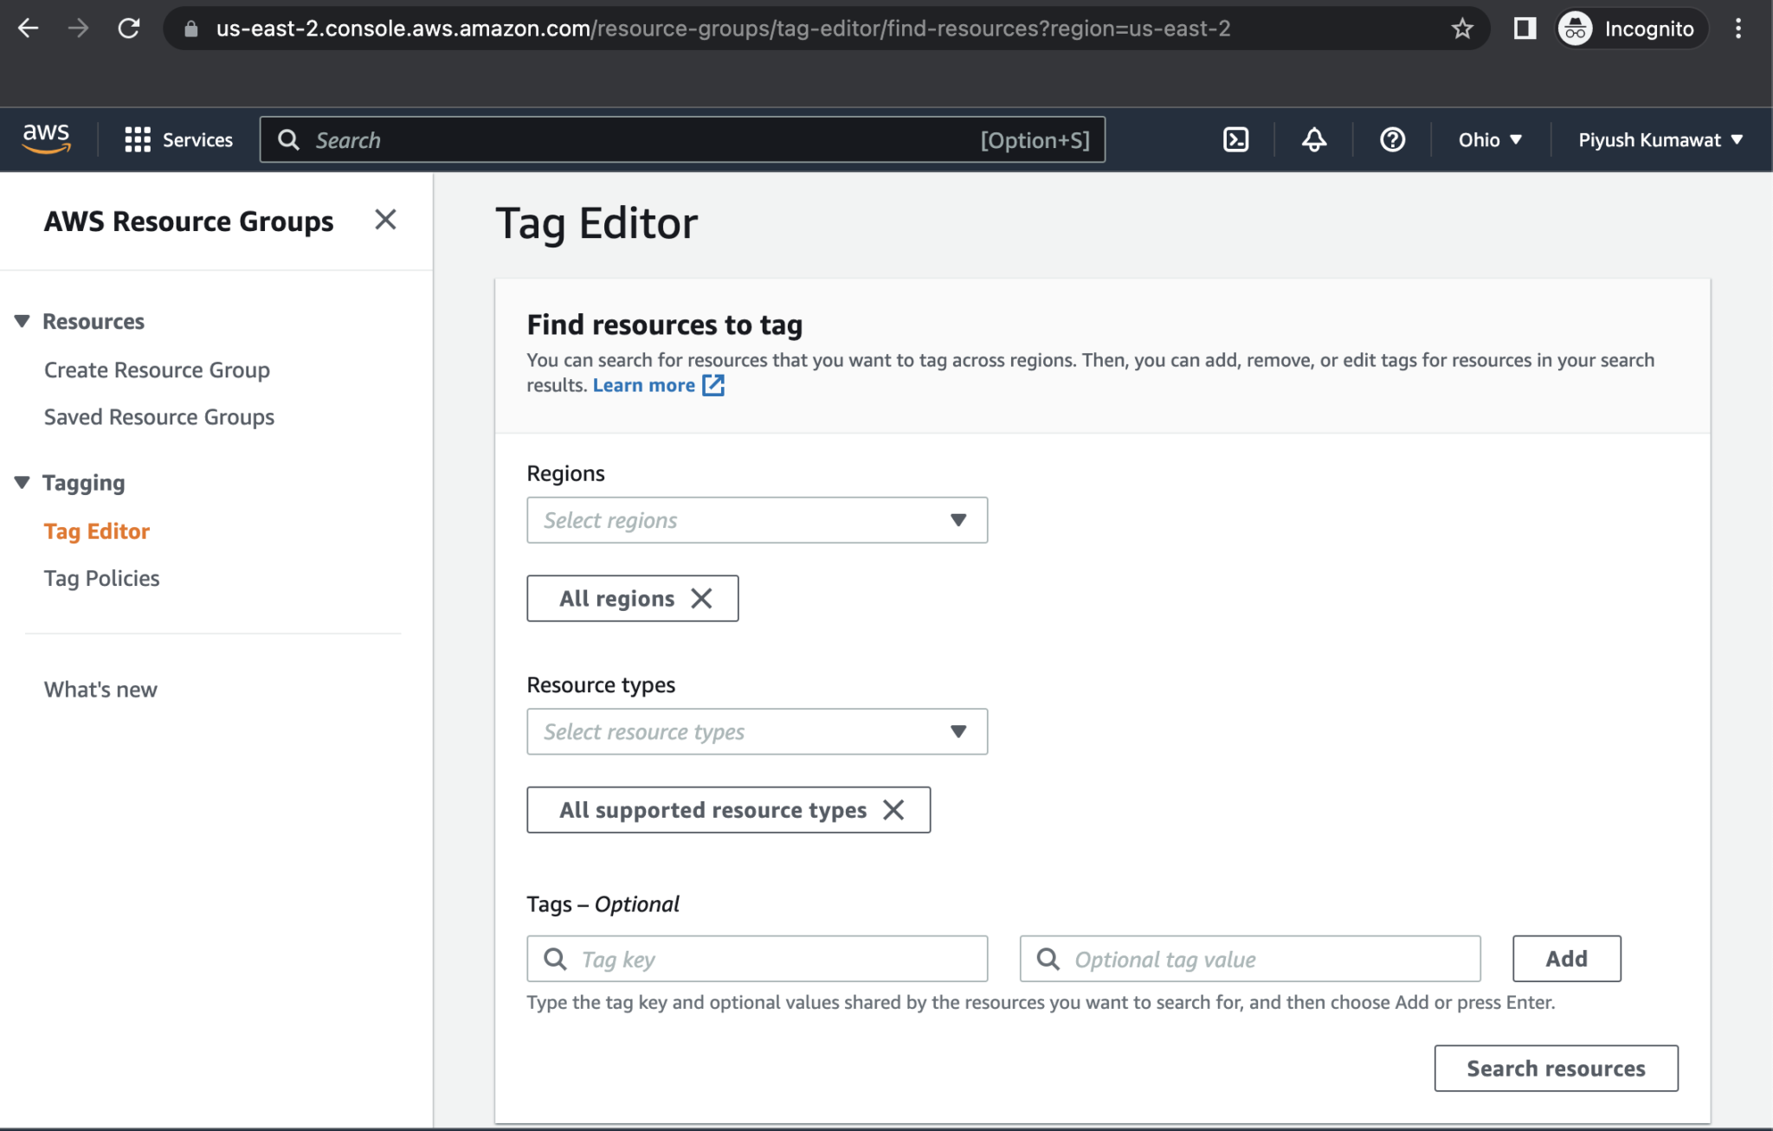Open the help panel
This screenshot has width=1773, height=1131.
pyautogui.click(x=1390, y=139)
